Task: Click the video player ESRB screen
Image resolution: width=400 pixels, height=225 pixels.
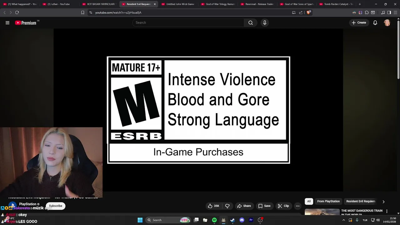Action: (x=198, y=110)
